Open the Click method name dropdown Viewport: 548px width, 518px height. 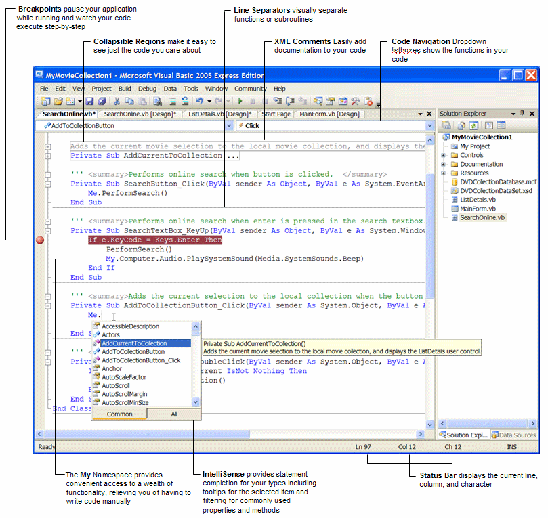429,125
